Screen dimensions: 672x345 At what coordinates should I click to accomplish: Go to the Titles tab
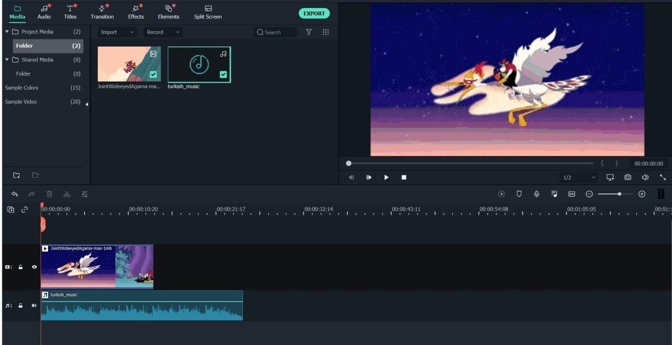click(x=70, y=13)
